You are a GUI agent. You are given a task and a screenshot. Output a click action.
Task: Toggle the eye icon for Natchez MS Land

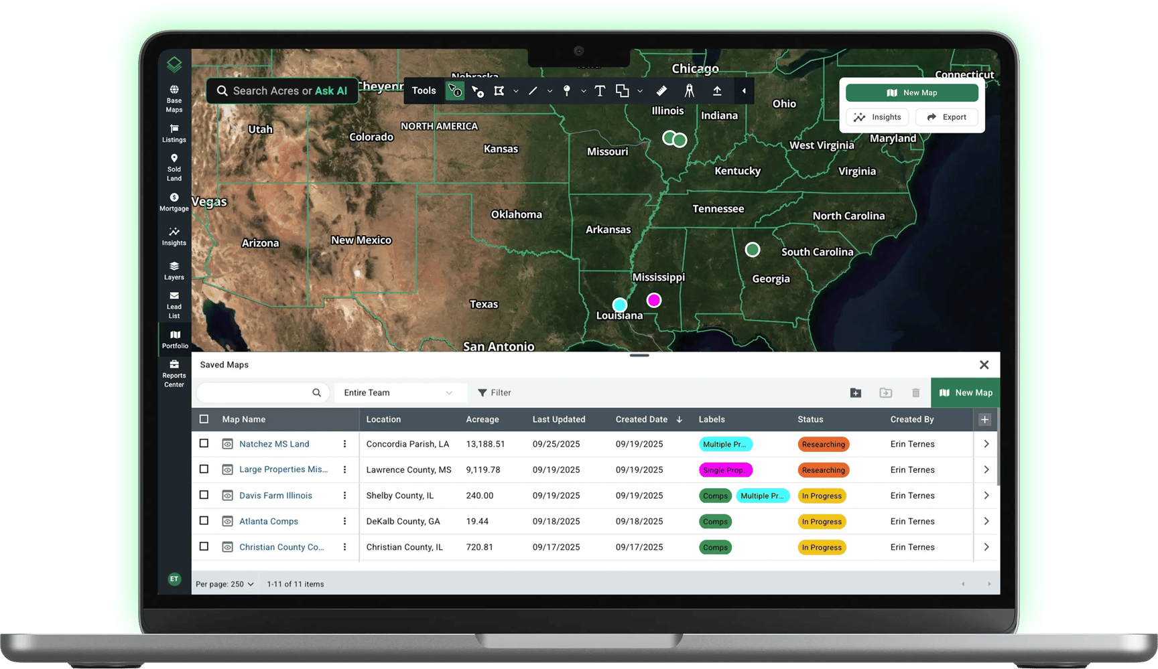pyautogui.click(x=228, y=444)
